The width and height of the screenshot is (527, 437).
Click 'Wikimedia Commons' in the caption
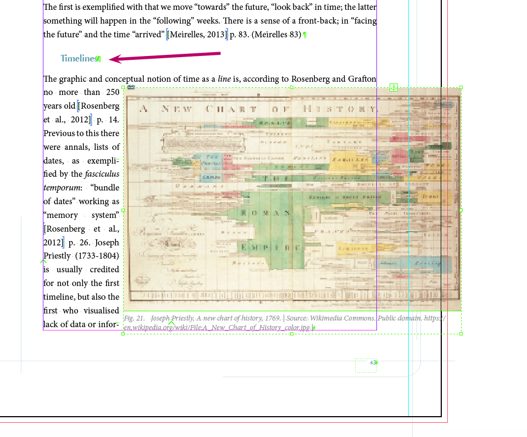[x=342, y=318]
